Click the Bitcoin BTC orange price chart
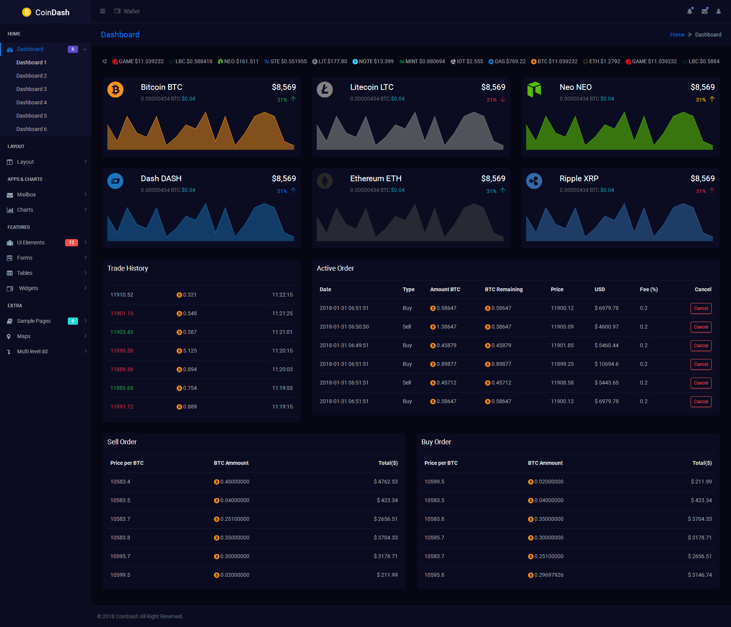731x627 pixels. coord(201,131)
